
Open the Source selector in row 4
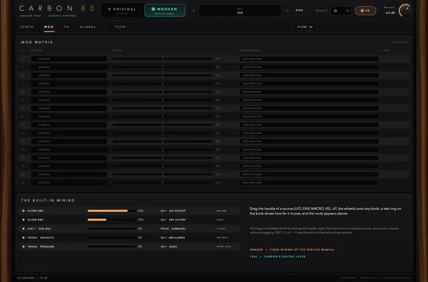coord(69,83)
